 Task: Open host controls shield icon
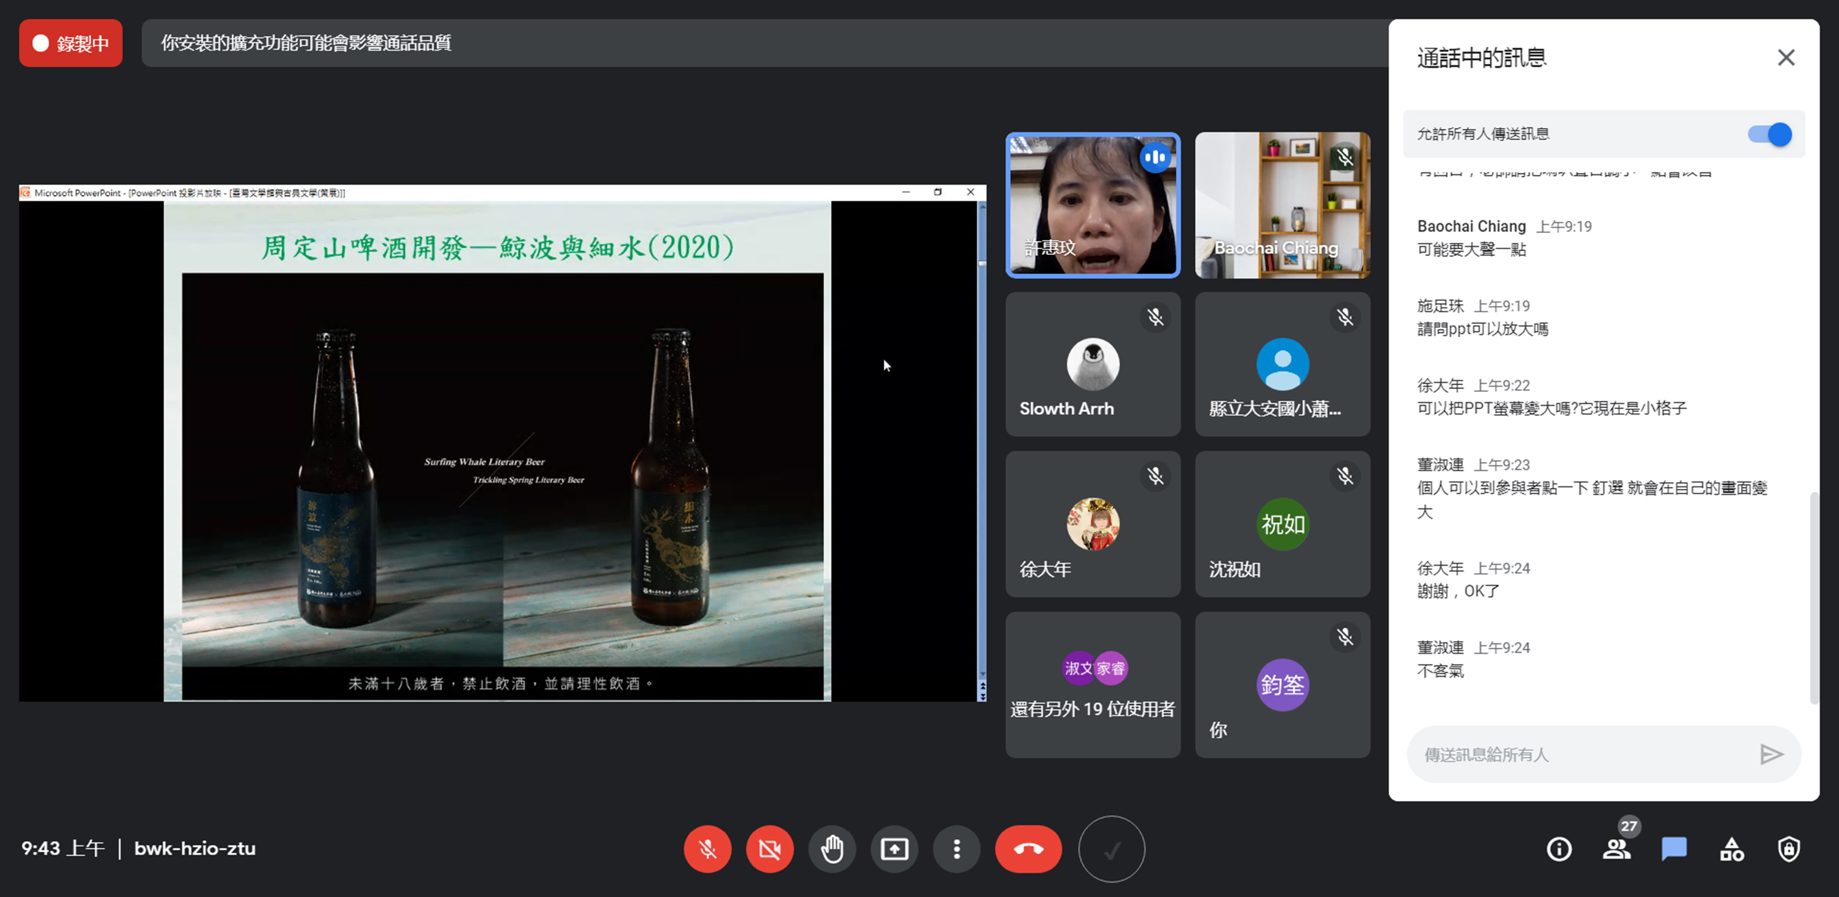[x=1788, y=849]
